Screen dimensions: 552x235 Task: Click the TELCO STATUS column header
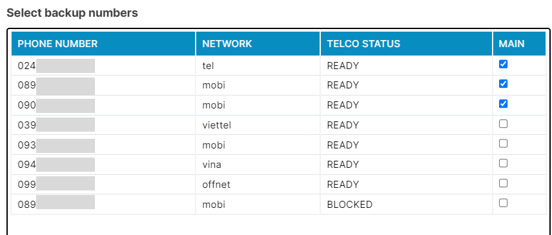(406, 44)
